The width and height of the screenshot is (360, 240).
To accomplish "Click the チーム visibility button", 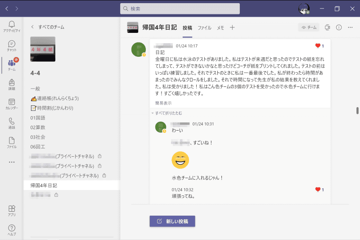I will click(309, 27).
